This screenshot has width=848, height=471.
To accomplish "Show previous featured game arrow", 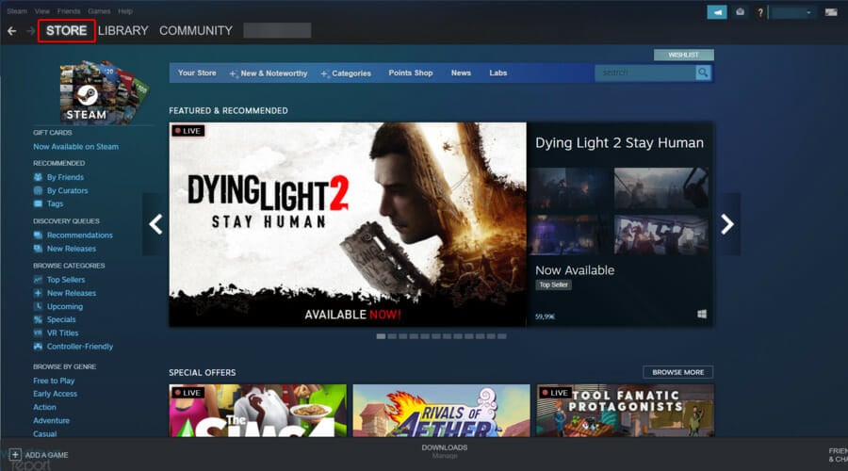I will tap(155, 224).
